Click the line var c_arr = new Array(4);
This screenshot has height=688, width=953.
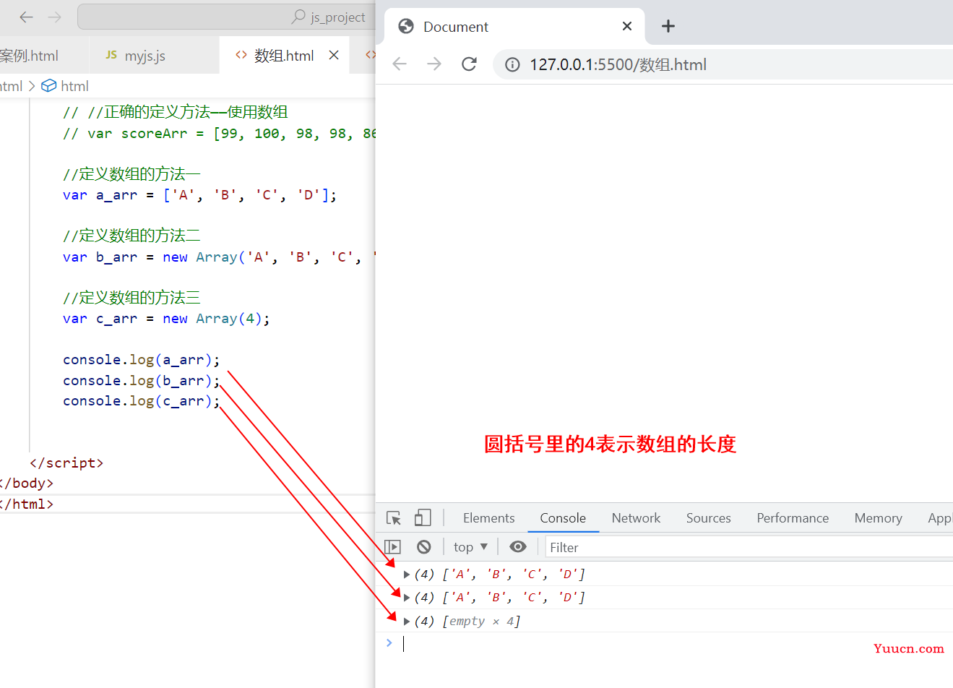point(166,319)
